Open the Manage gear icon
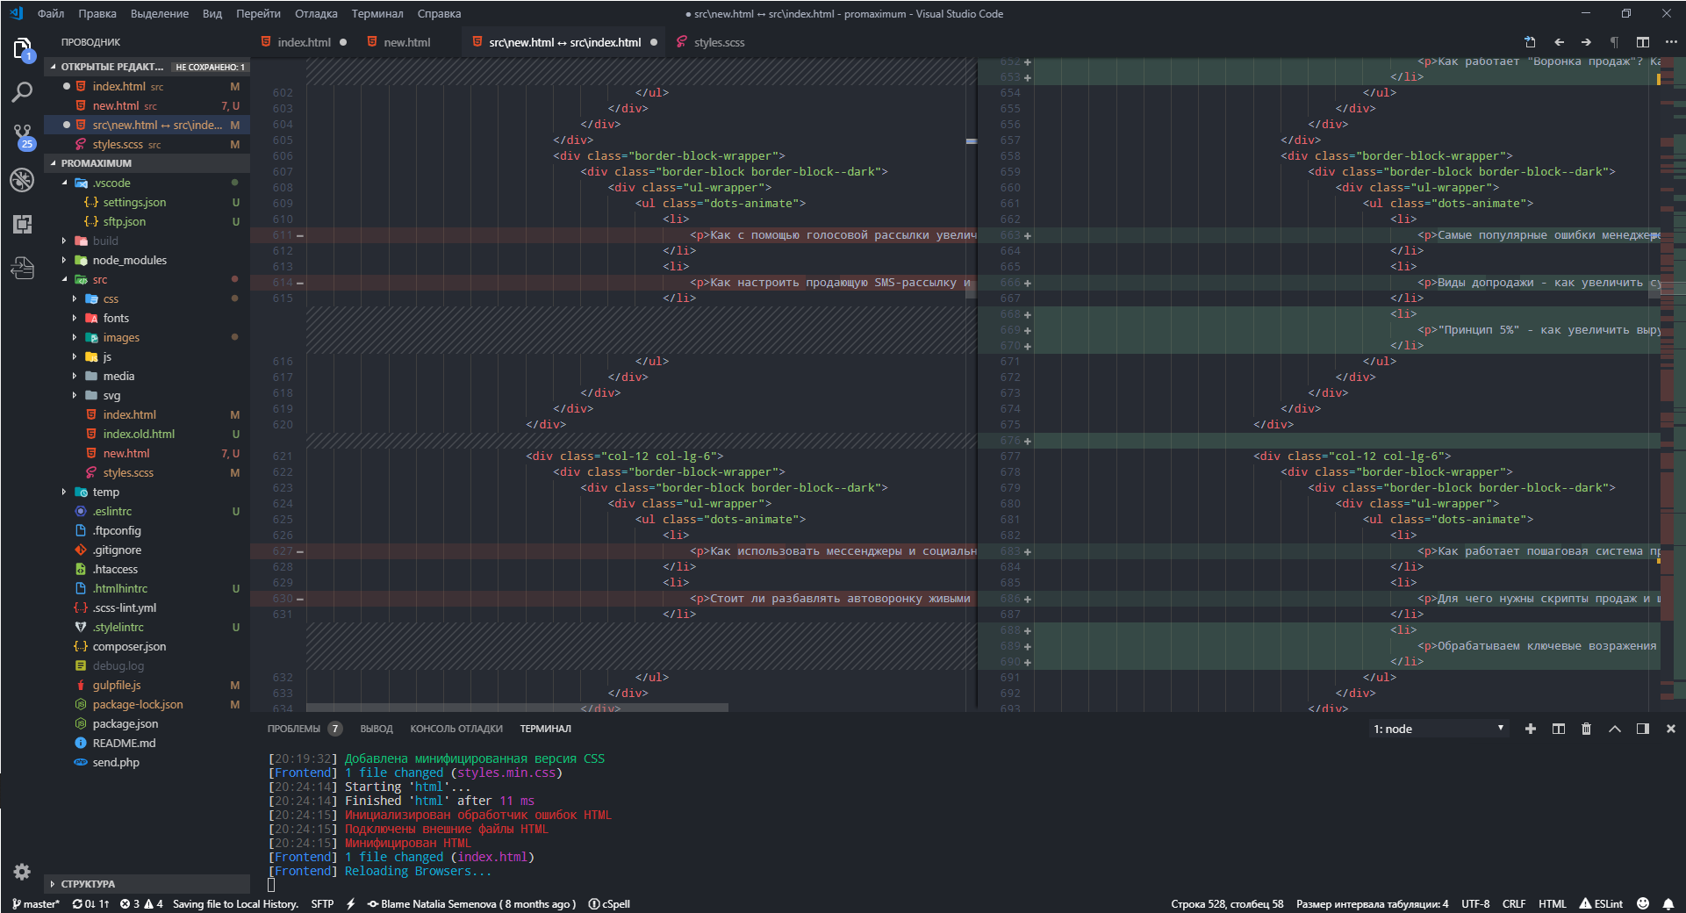 point(22,872)
